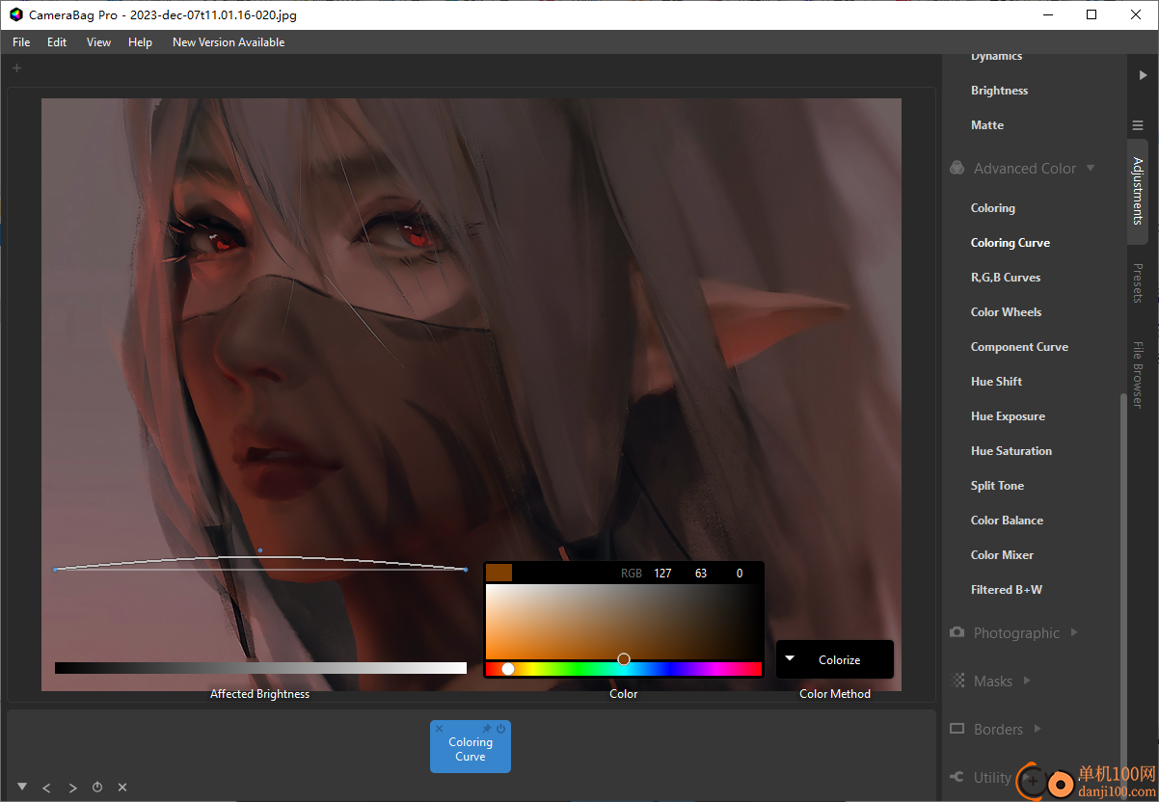1159x802 pixels.
Task: Expand the Masks section arrow
Action: (x=1027, y=681)
